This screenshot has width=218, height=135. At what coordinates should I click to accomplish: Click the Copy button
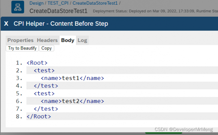(x=47, y=48)
